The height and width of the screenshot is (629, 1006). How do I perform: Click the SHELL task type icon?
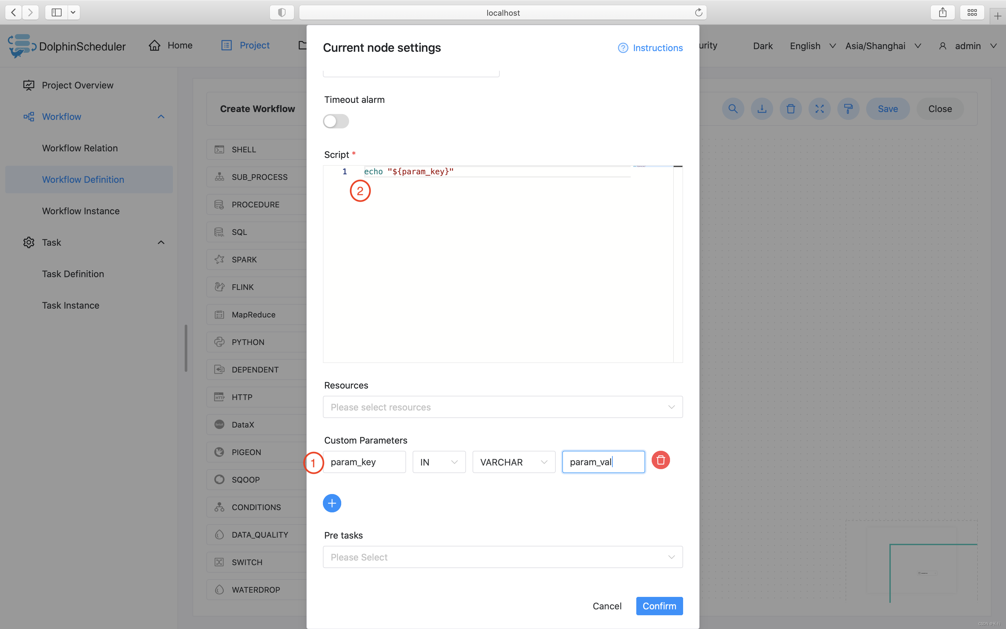(219, 149)
